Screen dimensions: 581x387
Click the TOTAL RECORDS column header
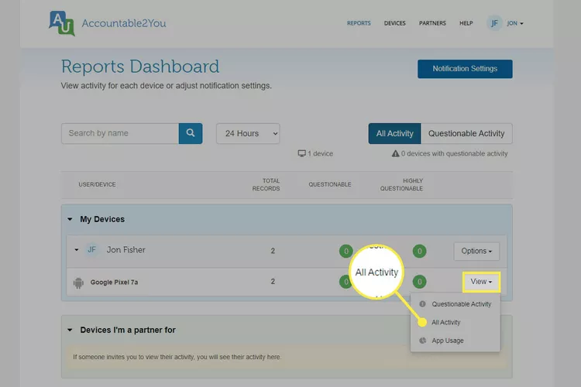pos(266,184)
